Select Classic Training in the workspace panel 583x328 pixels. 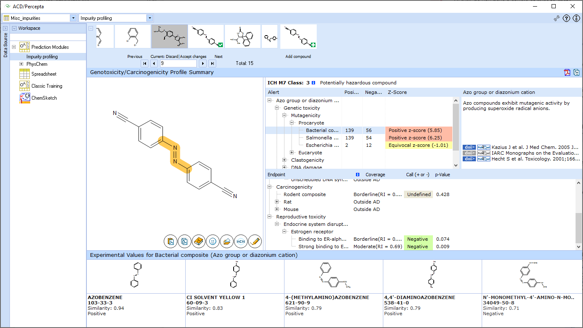point(46,86)
